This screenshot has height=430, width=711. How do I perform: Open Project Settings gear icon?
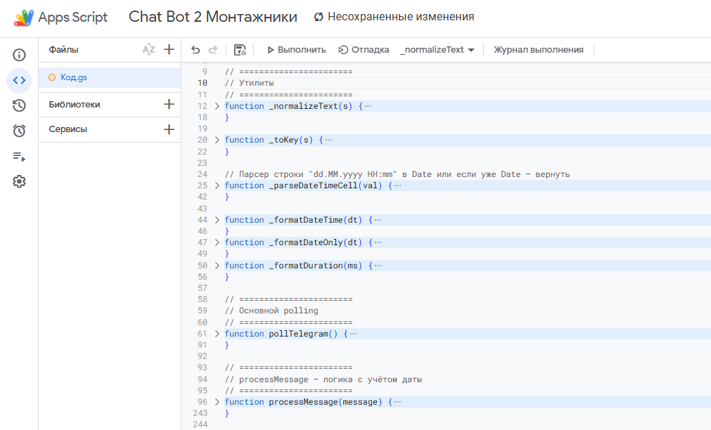coord(19,181)
